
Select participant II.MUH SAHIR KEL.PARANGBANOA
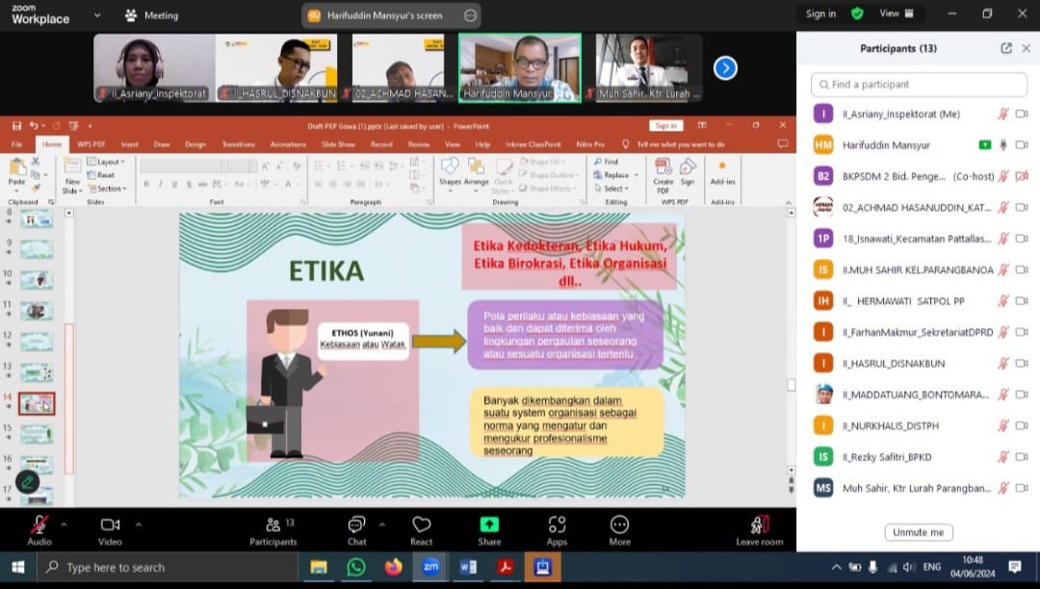(x=919, y=269)
